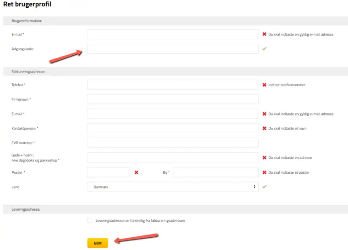Click green checkmark next to Land dropdown
Image resolution: width=348 pixels, height=250 pixels.
point(264,187)
